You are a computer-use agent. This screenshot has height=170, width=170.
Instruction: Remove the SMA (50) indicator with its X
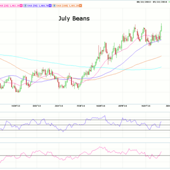[50, 6]
